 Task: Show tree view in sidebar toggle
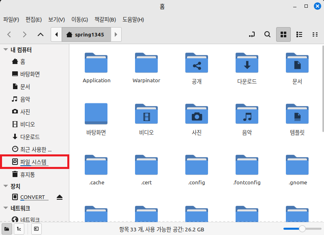pyautogui.click(x=19, y=229)
